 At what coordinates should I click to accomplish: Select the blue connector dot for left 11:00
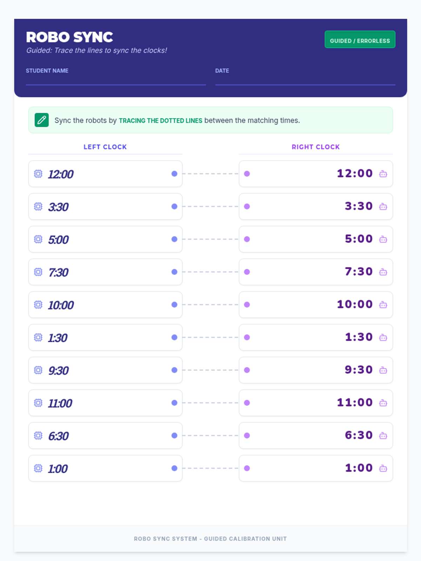coord(174,403)
